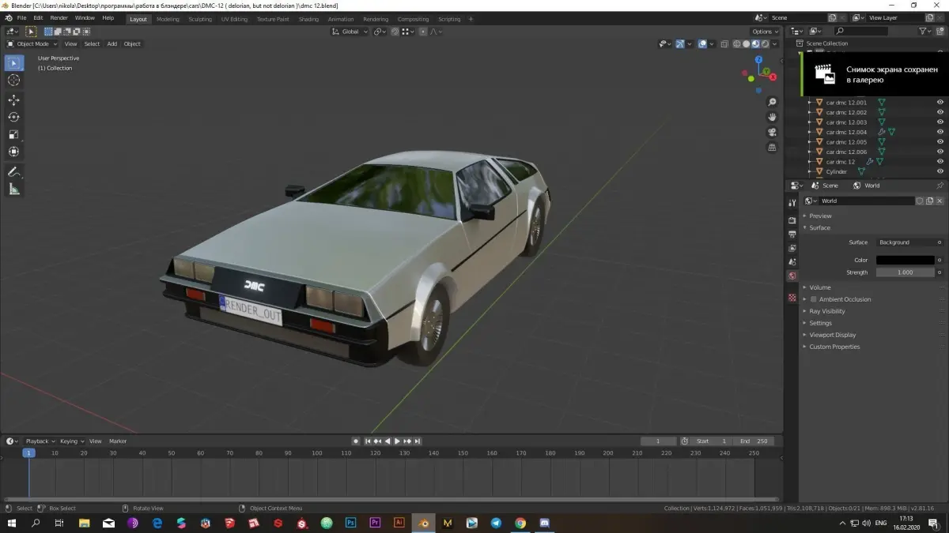Select the Rotate tool

pos(14,118)
